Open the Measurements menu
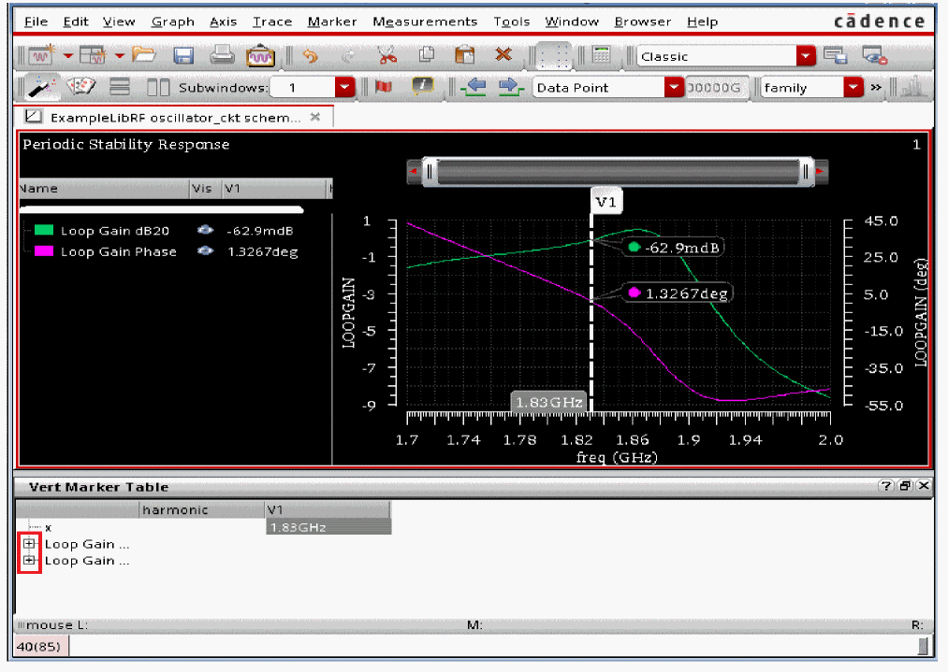 424,21
